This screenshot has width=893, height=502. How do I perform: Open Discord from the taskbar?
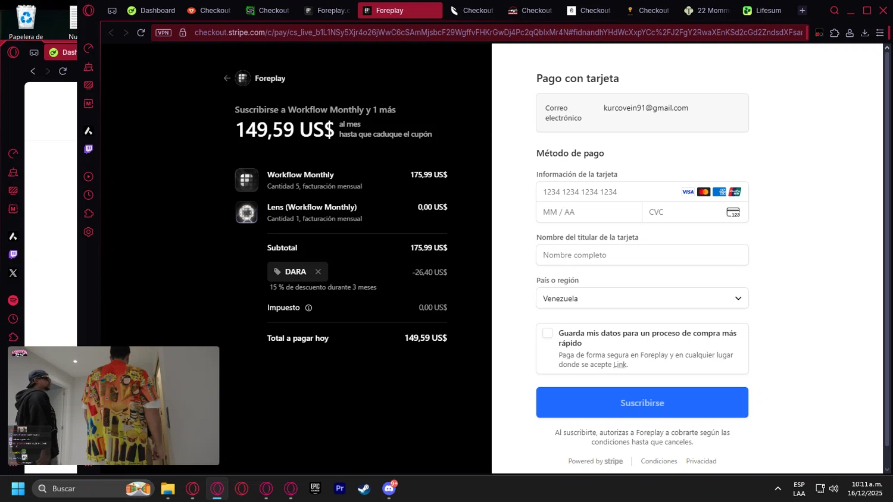point(389,488)
